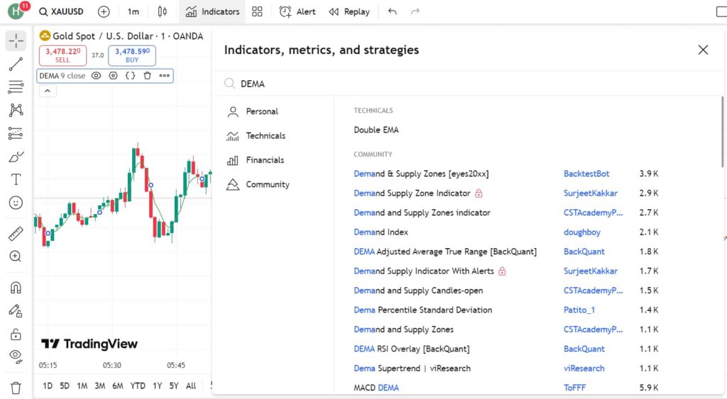Select the trend line drawing tool
Image resolution: width=727 pixels, height=399 pixels.
(16, 64)
